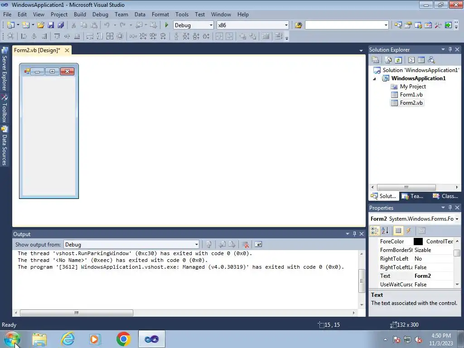This screenshot has width=464, height=348.
Task: Toggle the Properties list view button
Action: point(398,231)
